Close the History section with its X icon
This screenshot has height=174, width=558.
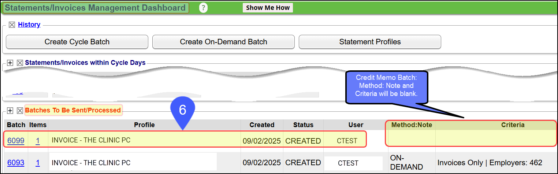[x=12, y=25]
